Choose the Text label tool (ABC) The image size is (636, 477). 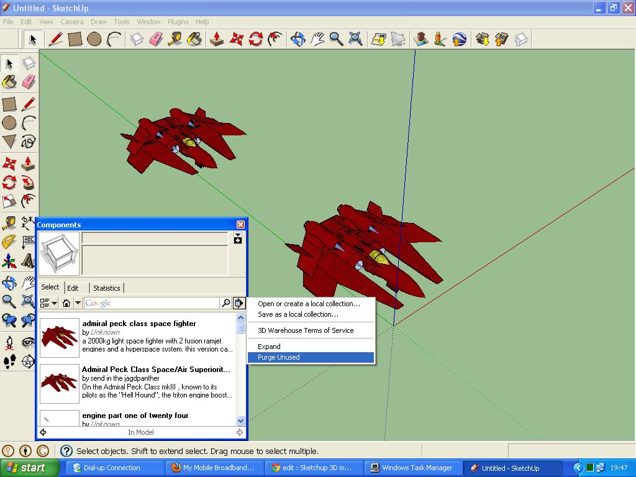29,242
